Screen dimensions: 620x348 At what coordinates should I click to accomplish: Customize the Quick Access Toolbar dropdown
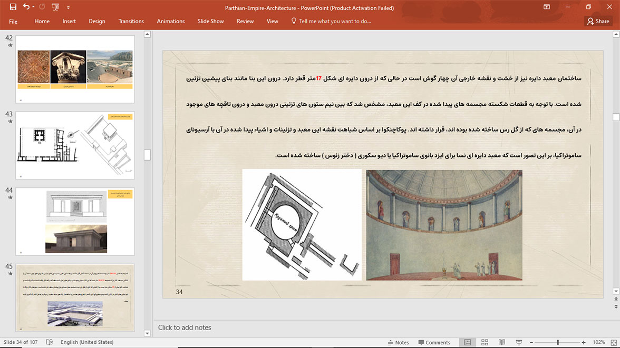point(68,7)
